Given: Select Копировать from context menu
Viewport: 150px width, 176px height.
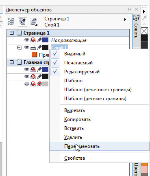Looking at the screenshot, I should 99,119.
